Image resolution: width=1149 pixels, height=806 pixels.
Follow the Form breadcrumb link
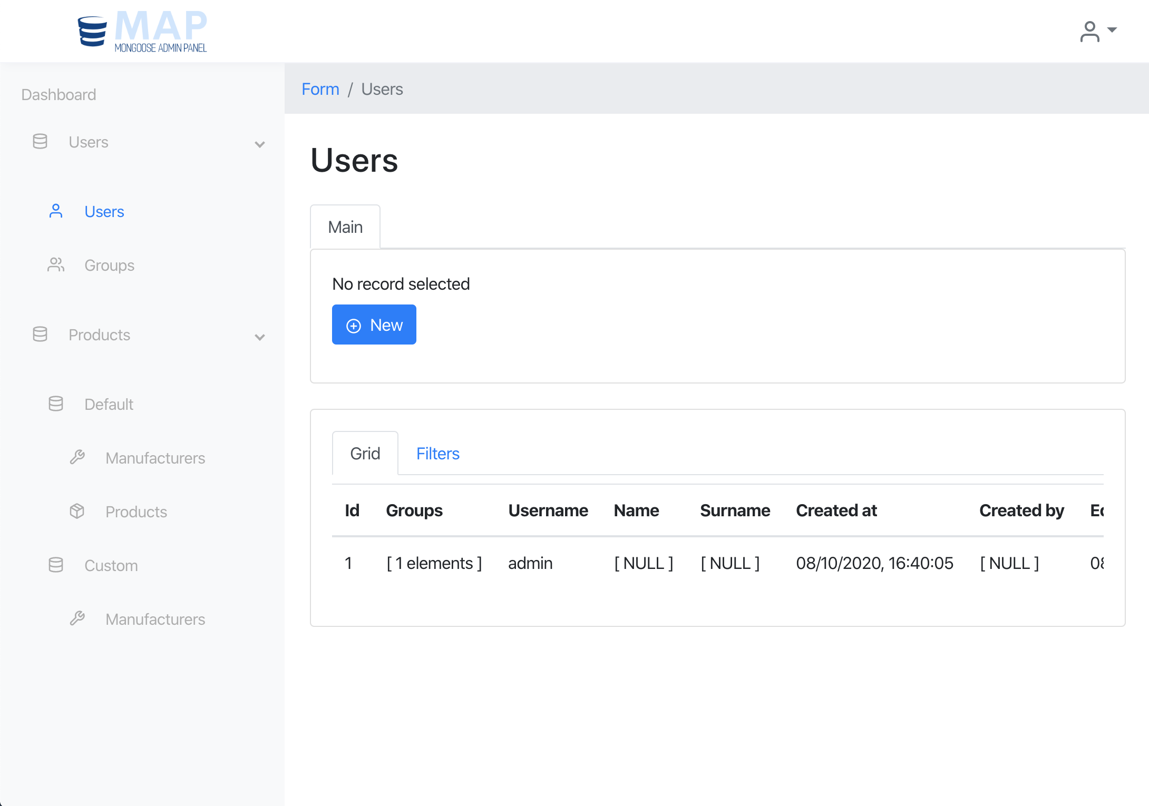(x=320, y=89)
